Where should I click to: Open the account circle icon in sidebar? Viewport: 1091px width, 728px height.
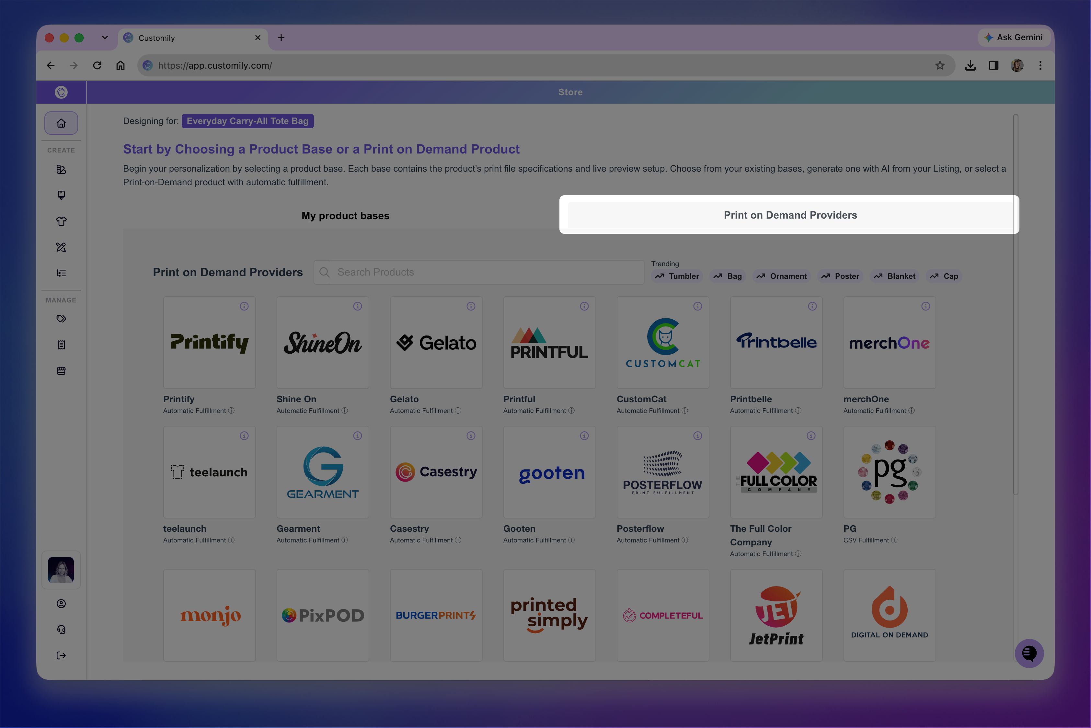(61, 604)
